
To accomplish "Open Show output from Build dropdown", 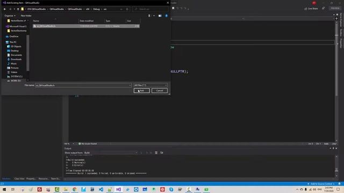I will [111, 153].
